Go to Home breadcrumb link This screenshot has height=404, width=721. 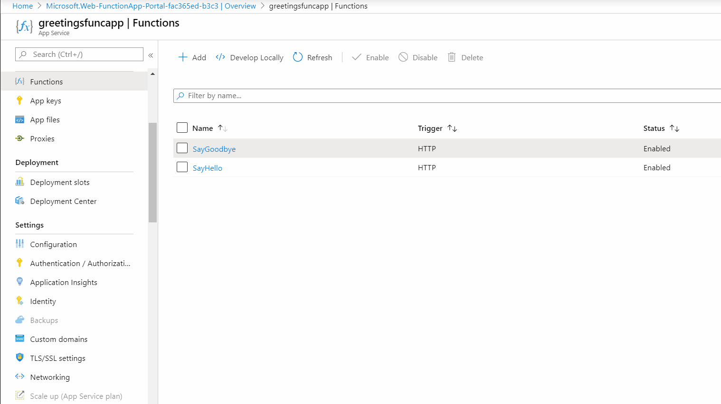pos(22,6)
